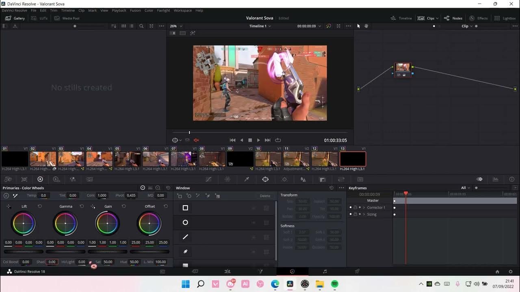This screenshot has width=520, height=292.
Task: Enable the square linear window
Action: tap(185, 208)
